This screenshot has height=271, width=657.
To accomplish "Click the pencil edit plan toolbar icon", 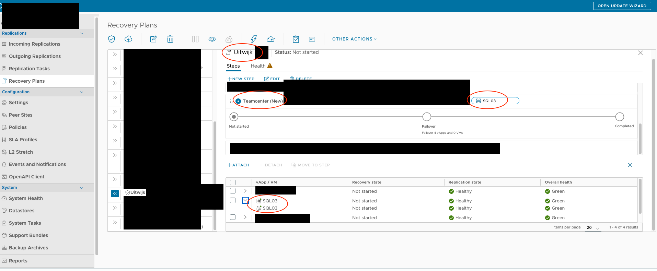I will [153, 39].
